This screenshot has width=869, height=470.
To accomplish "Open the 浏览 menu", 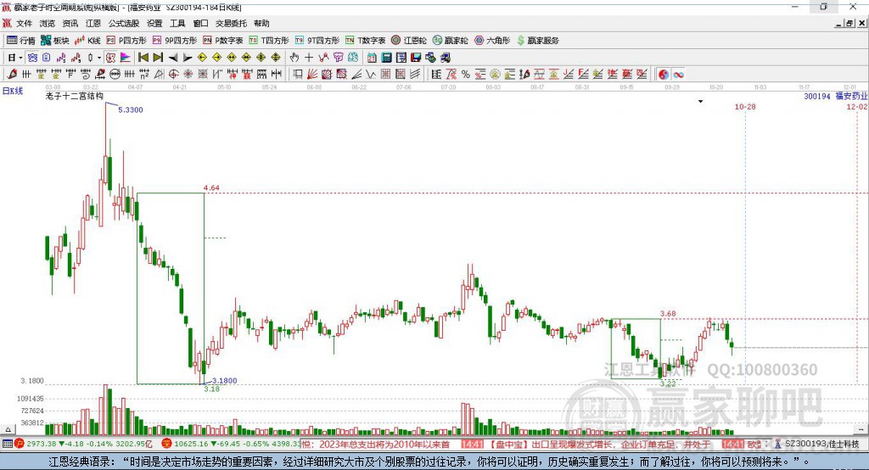I will pyautogui.click(x=48, y=23).
